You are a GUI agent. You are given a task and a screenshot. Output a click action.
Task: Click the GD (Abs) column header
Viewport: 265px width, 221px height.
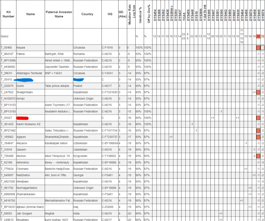pos(121,14)
